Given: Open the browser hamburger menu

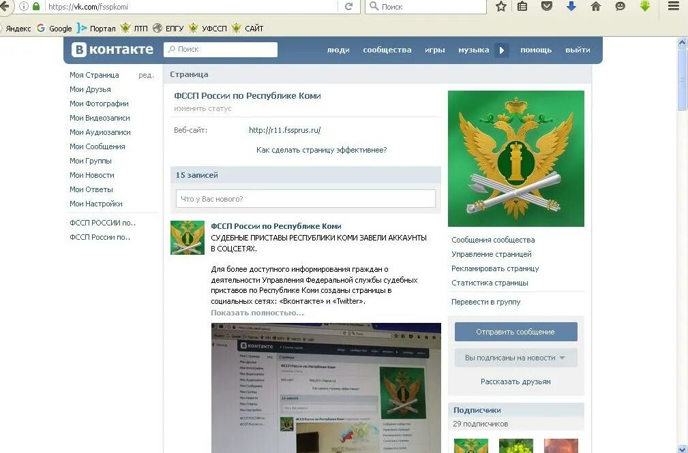Looking at the screenshot, I should click(674, 6).
